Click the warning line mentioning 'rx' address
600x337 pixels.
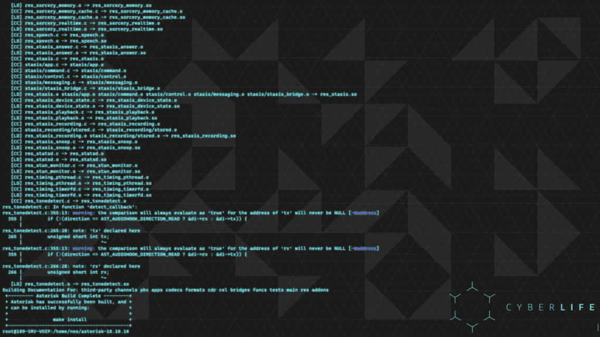pos(190,248)
